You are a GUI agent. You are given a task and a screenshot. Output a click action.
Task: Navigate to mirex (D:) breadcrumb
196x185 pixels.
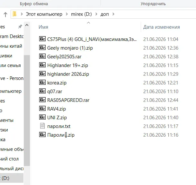81,14
